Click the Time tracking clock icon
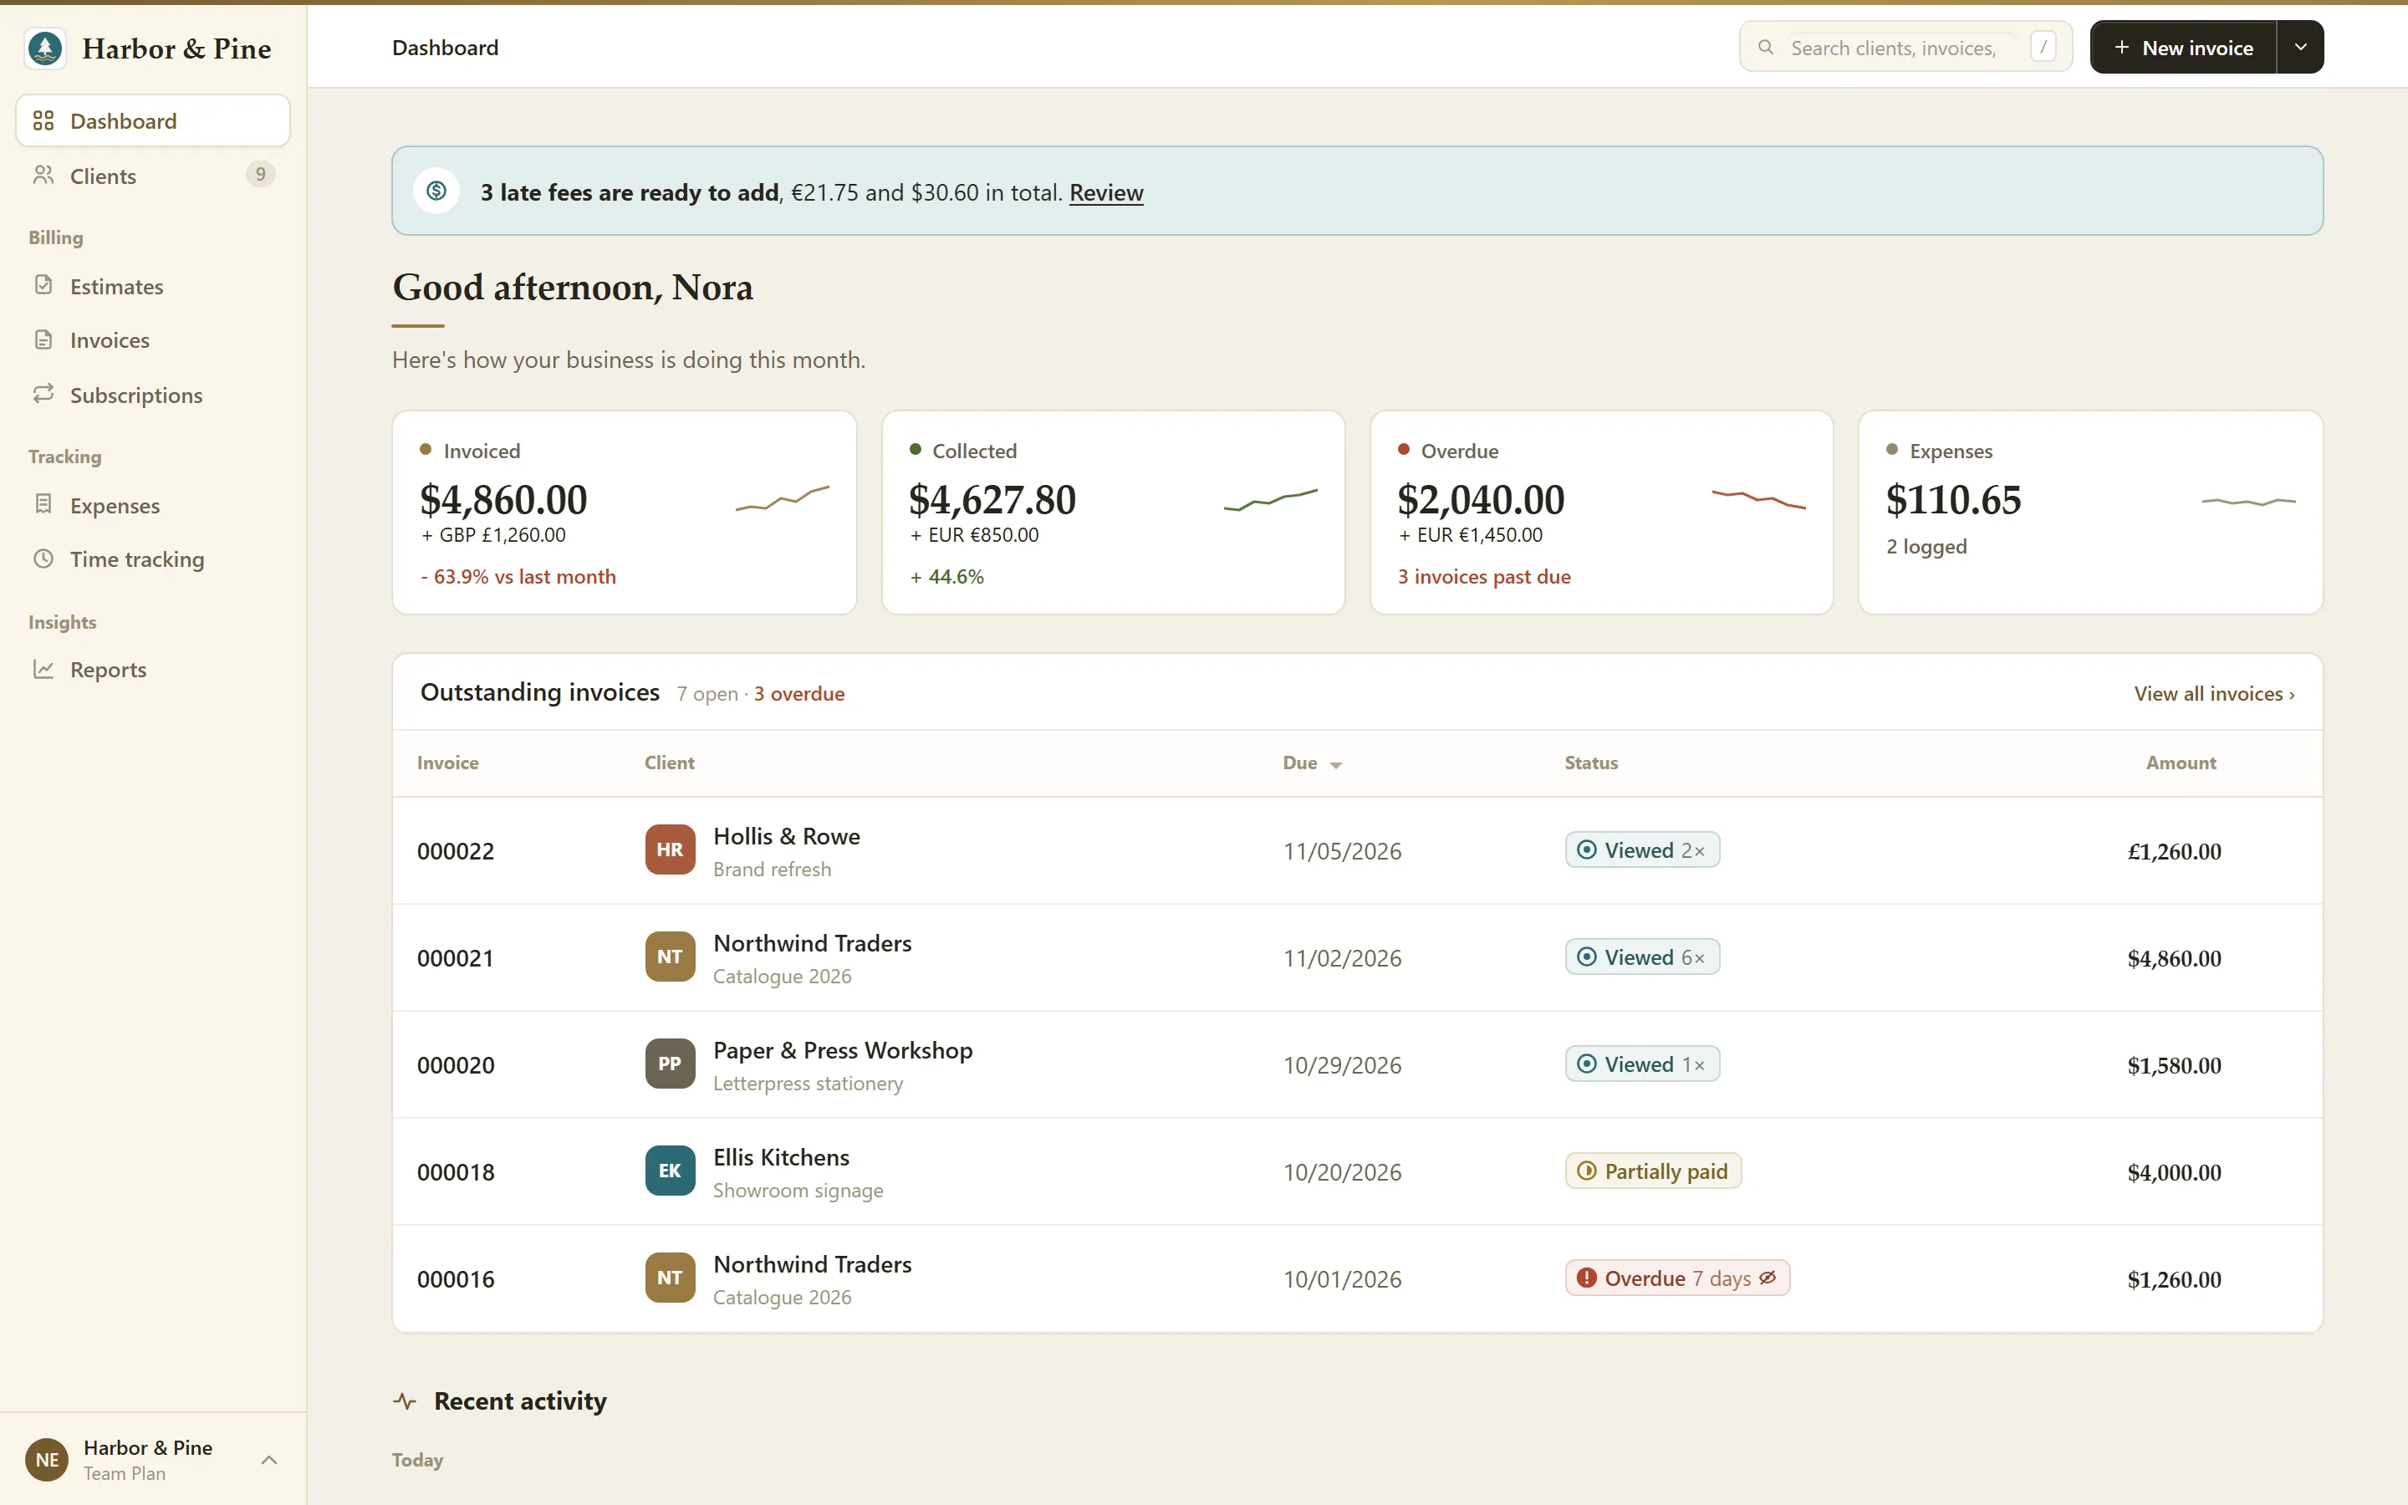Image resolution: width=2408 pixels, height=1505 pixels. click(x=43, y=559)
